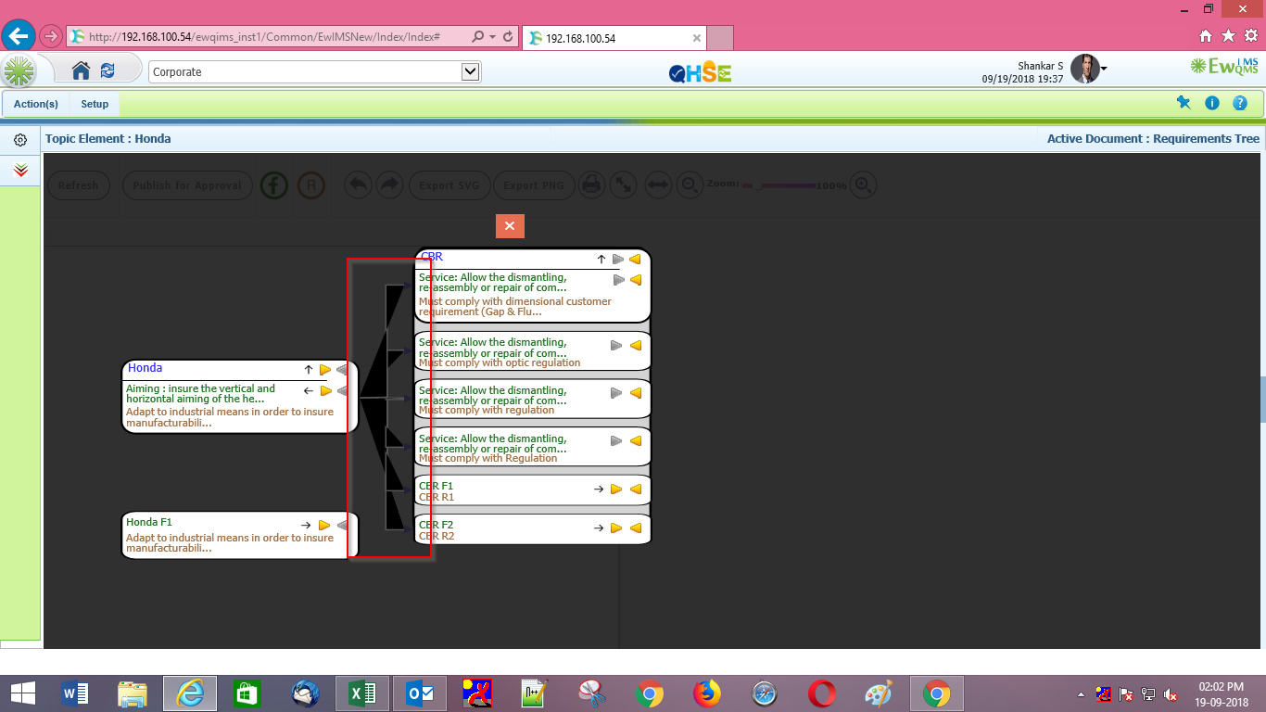This screenshot has width=1266, height=712.
Task: Click the fit-to-screen diagonal arrows icon
Action: click(624, 185)
